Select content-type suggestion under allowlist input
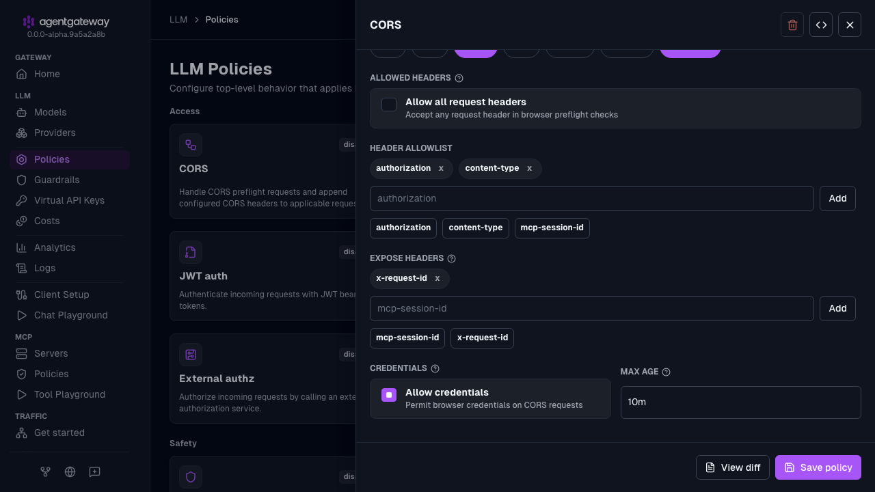Screen dimensions: 875x492 [476, 228]
